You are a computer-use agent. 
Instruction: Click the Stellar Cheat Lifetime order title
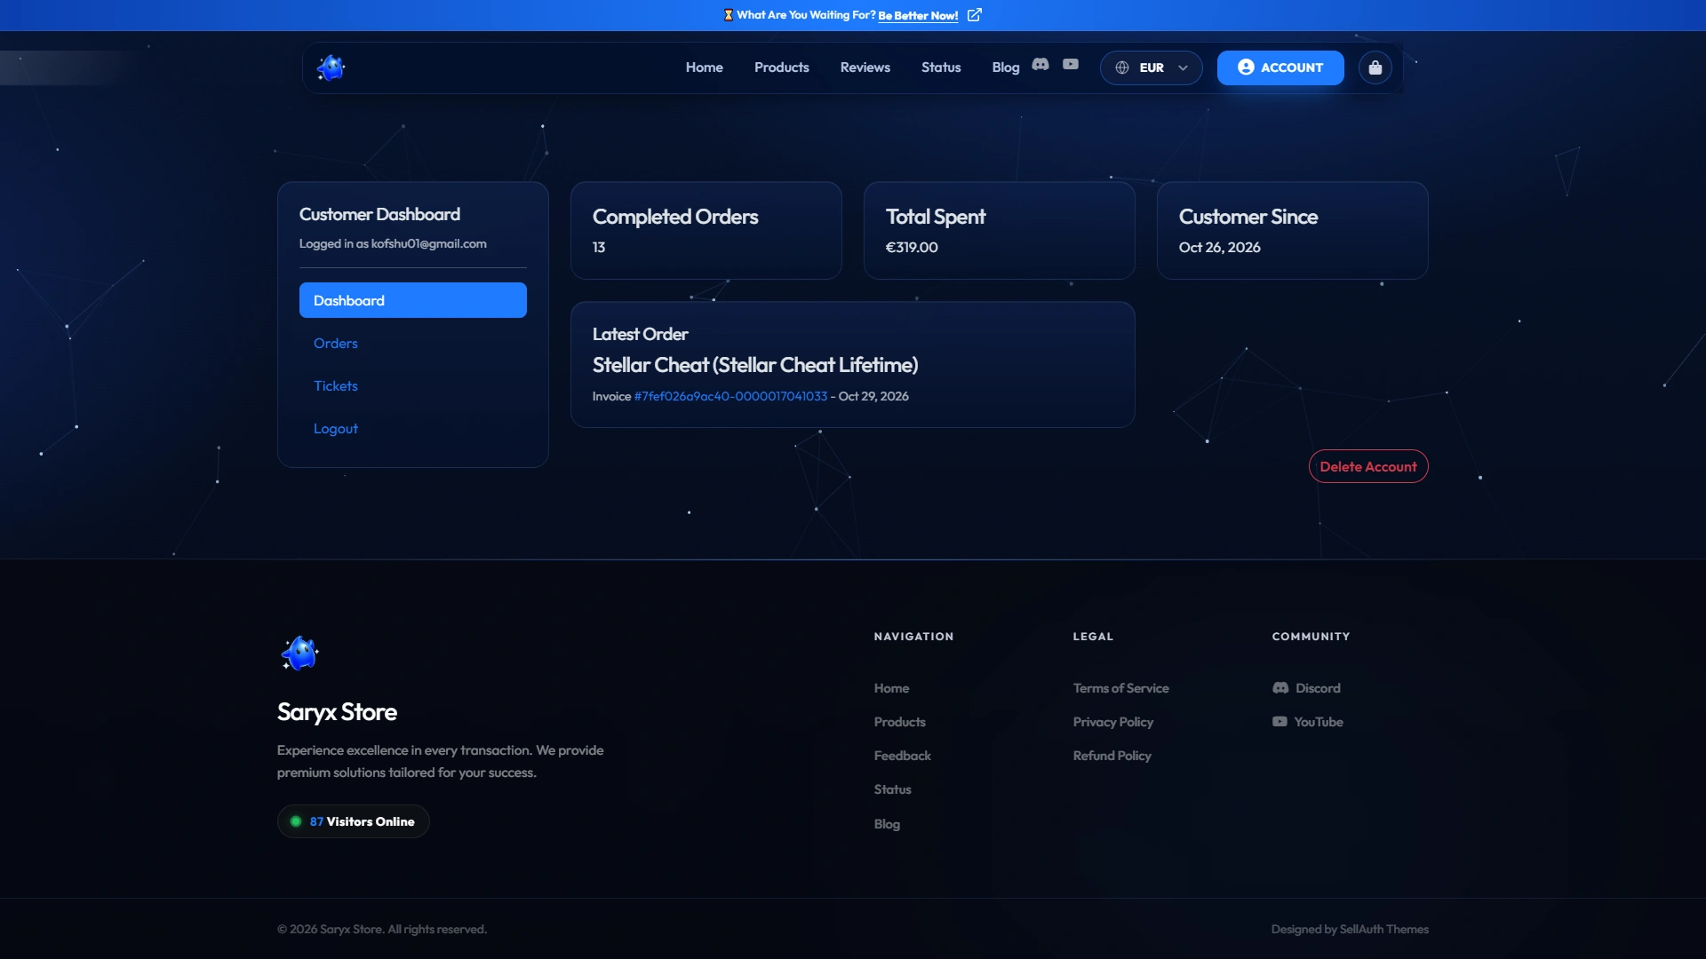(x=755, y=365)
